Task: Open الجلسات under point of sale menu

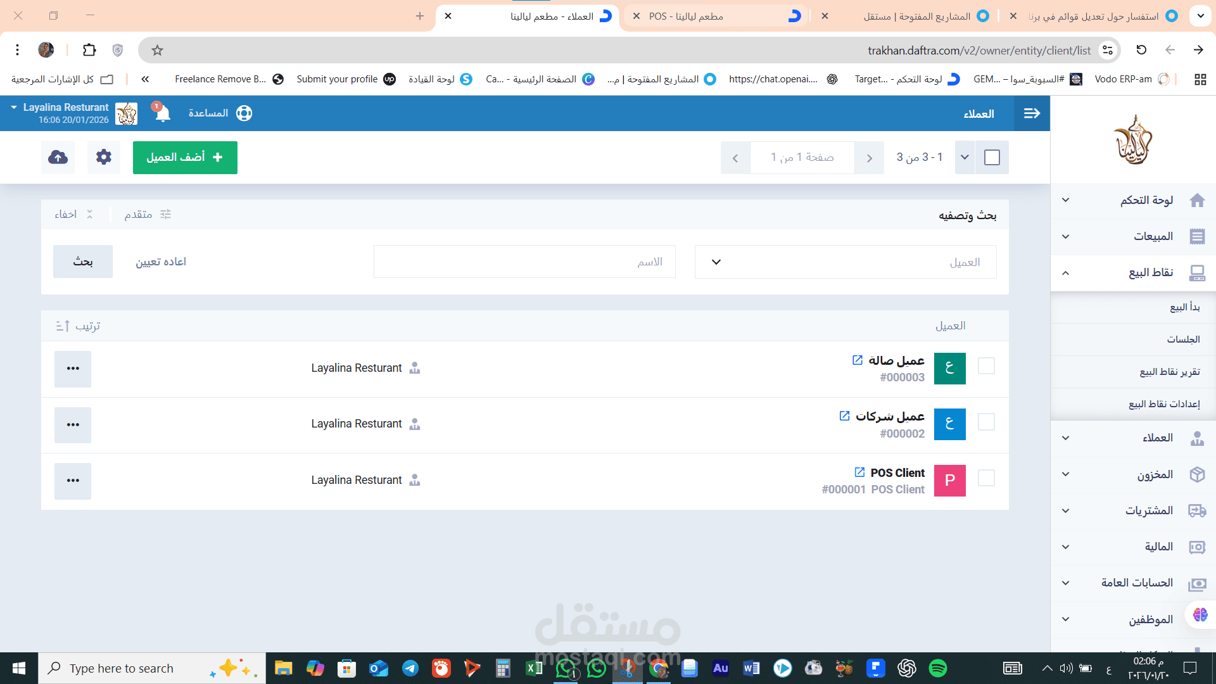Action: pyautogui.click(x=1183, y=339)
